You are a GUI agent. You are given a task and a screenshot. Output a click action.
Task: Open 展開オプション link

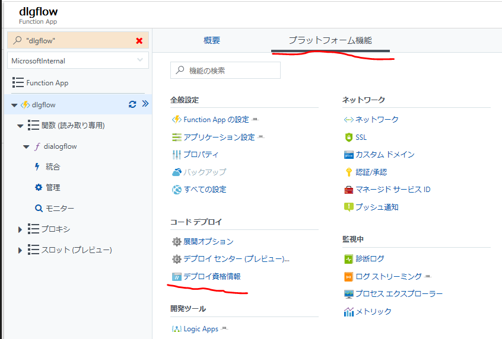click(208, 241)
